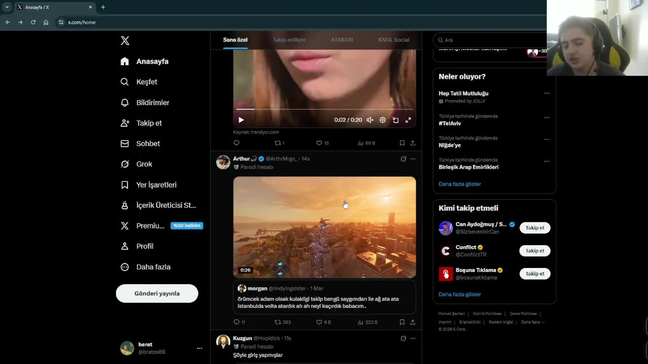The height and width of the screenshot is (364, 648).
Task: Open Arthur's profile avatar
Action: pyautogui.click(x=223, y=162)
